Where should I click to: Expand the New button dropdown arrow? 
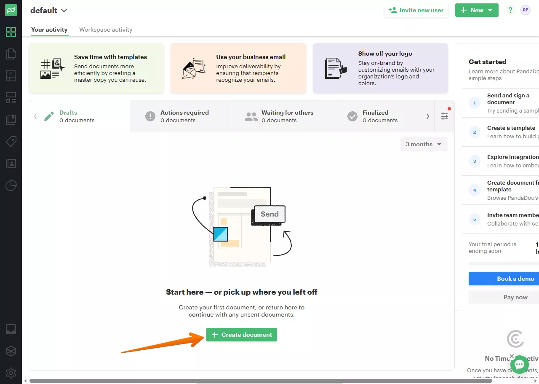coord(491,11)
